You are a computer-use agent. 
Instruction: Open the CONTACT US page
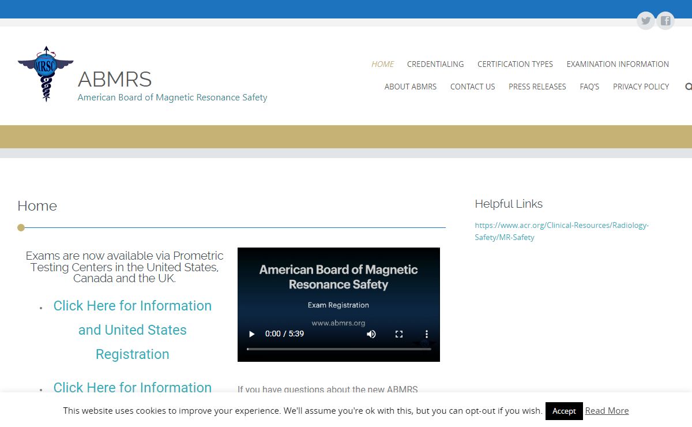(472, 87)
